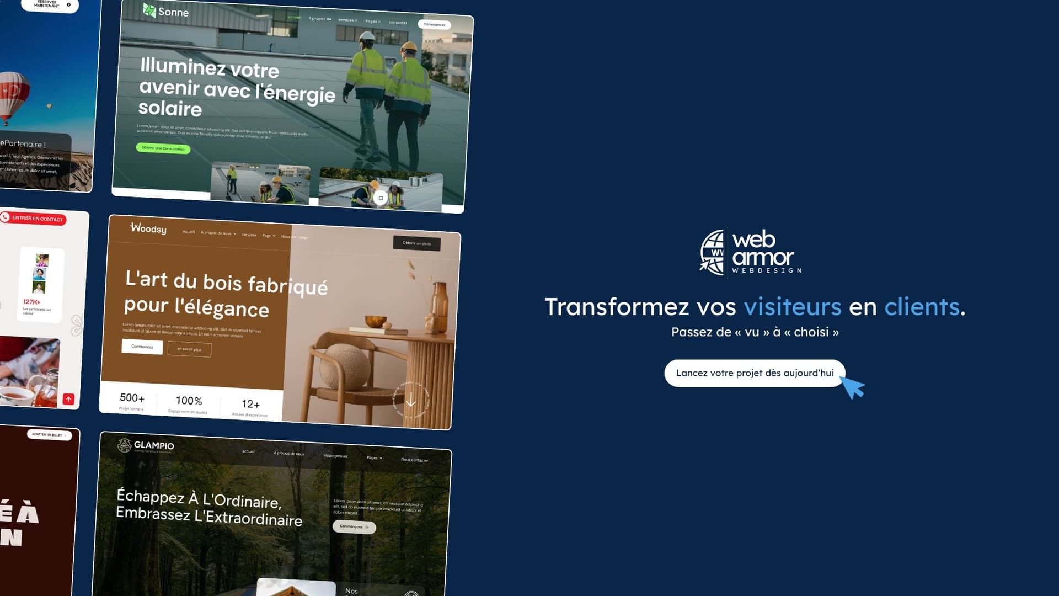Screen dimensions: 1059x596
Task: Click the Web Armor globe logo
Action: coord(712,252)
